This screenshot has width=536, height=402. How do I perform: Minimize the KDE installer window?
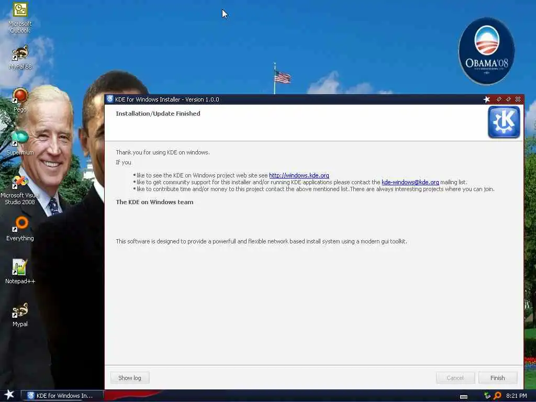click(x=499, y=99)
